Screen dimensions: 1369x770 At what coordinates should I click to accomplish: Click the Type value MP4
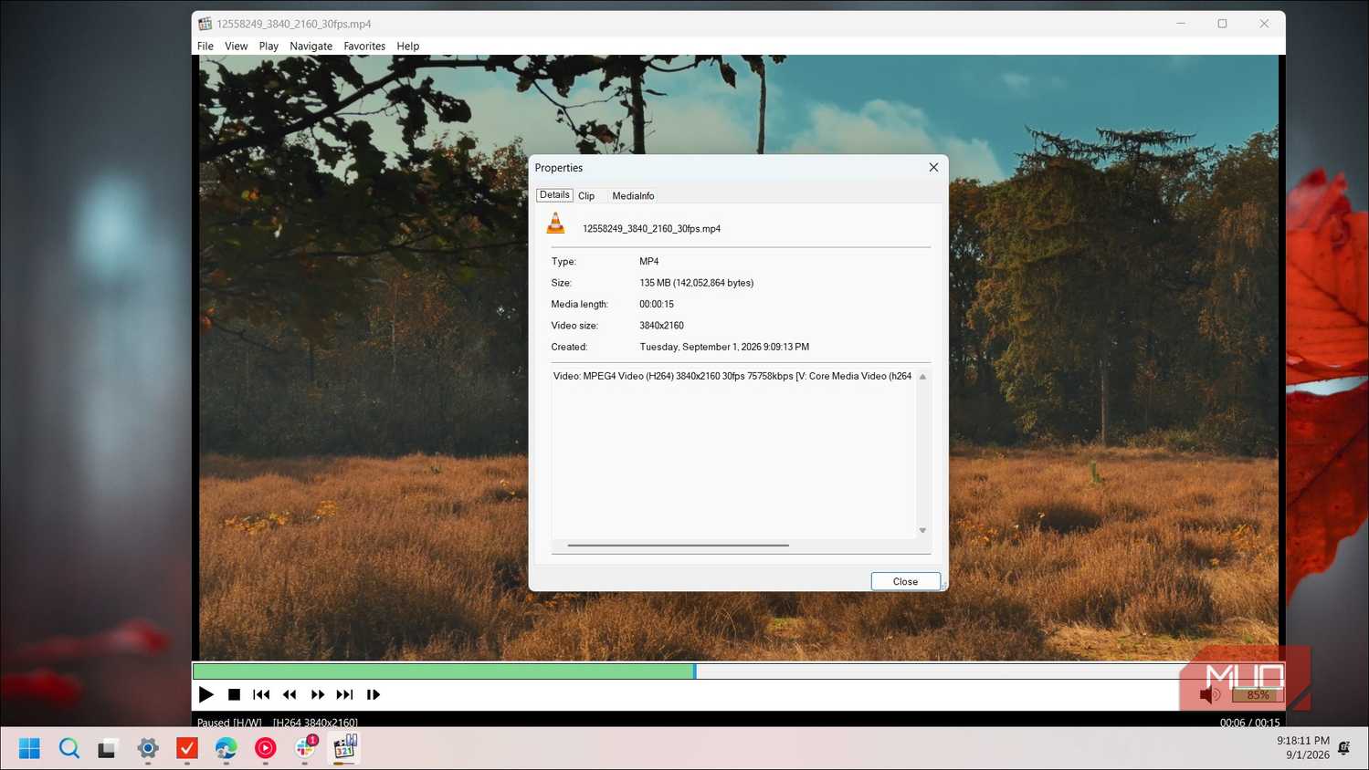click(649, 262)
